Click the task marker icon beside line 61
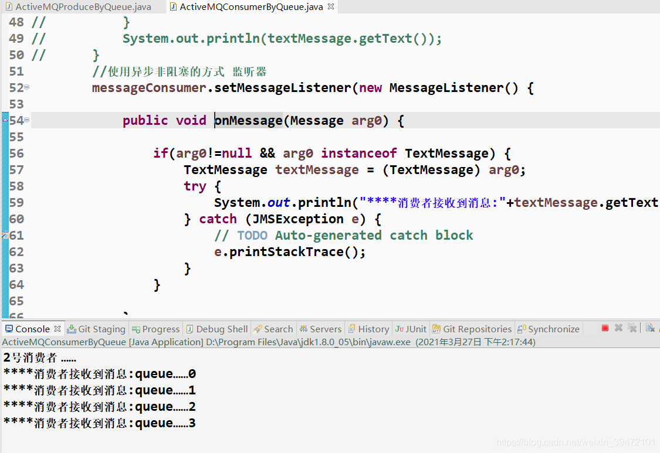The image size is (660, 453). (5, 235)
